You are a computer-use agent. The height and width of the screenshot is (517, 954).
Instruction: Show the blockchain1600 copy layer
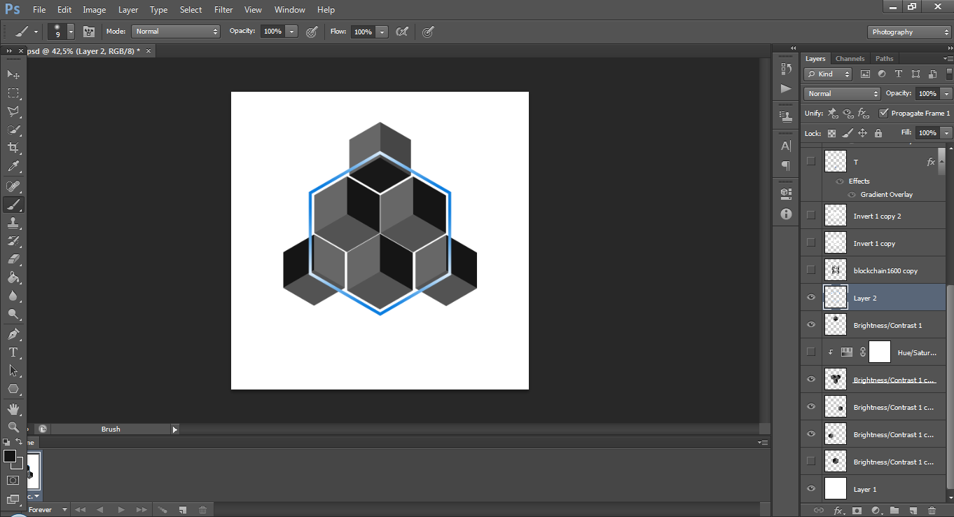(x=811, y=270)
